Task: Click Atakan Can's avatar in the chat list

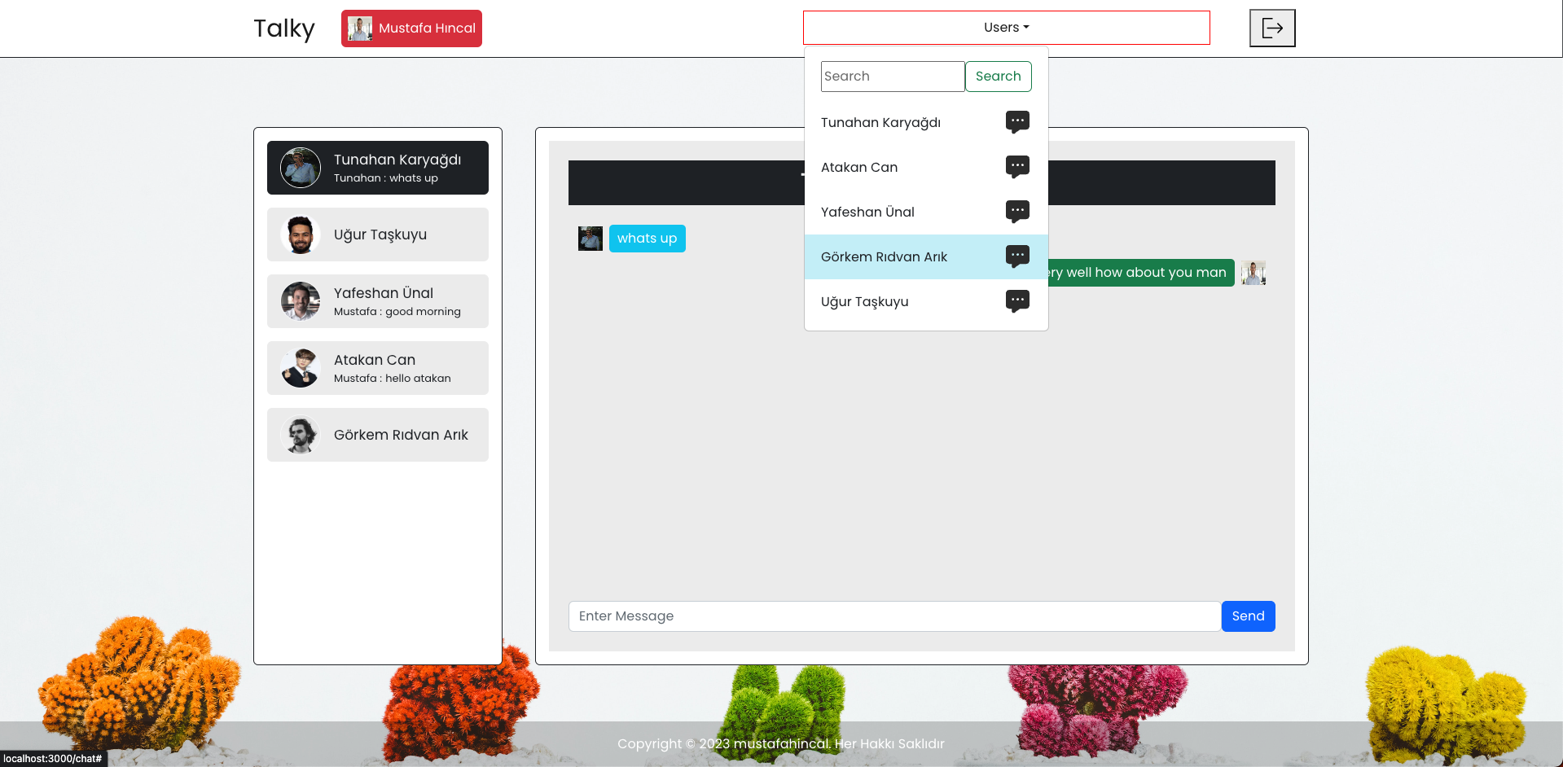Action: [x=301, y=368]
